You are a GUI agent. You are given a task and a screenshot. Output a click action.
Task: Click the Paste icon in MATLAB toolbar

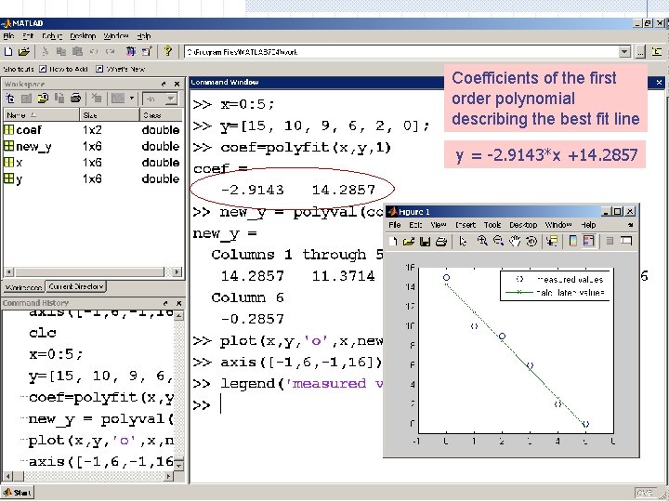coord(77,52)
